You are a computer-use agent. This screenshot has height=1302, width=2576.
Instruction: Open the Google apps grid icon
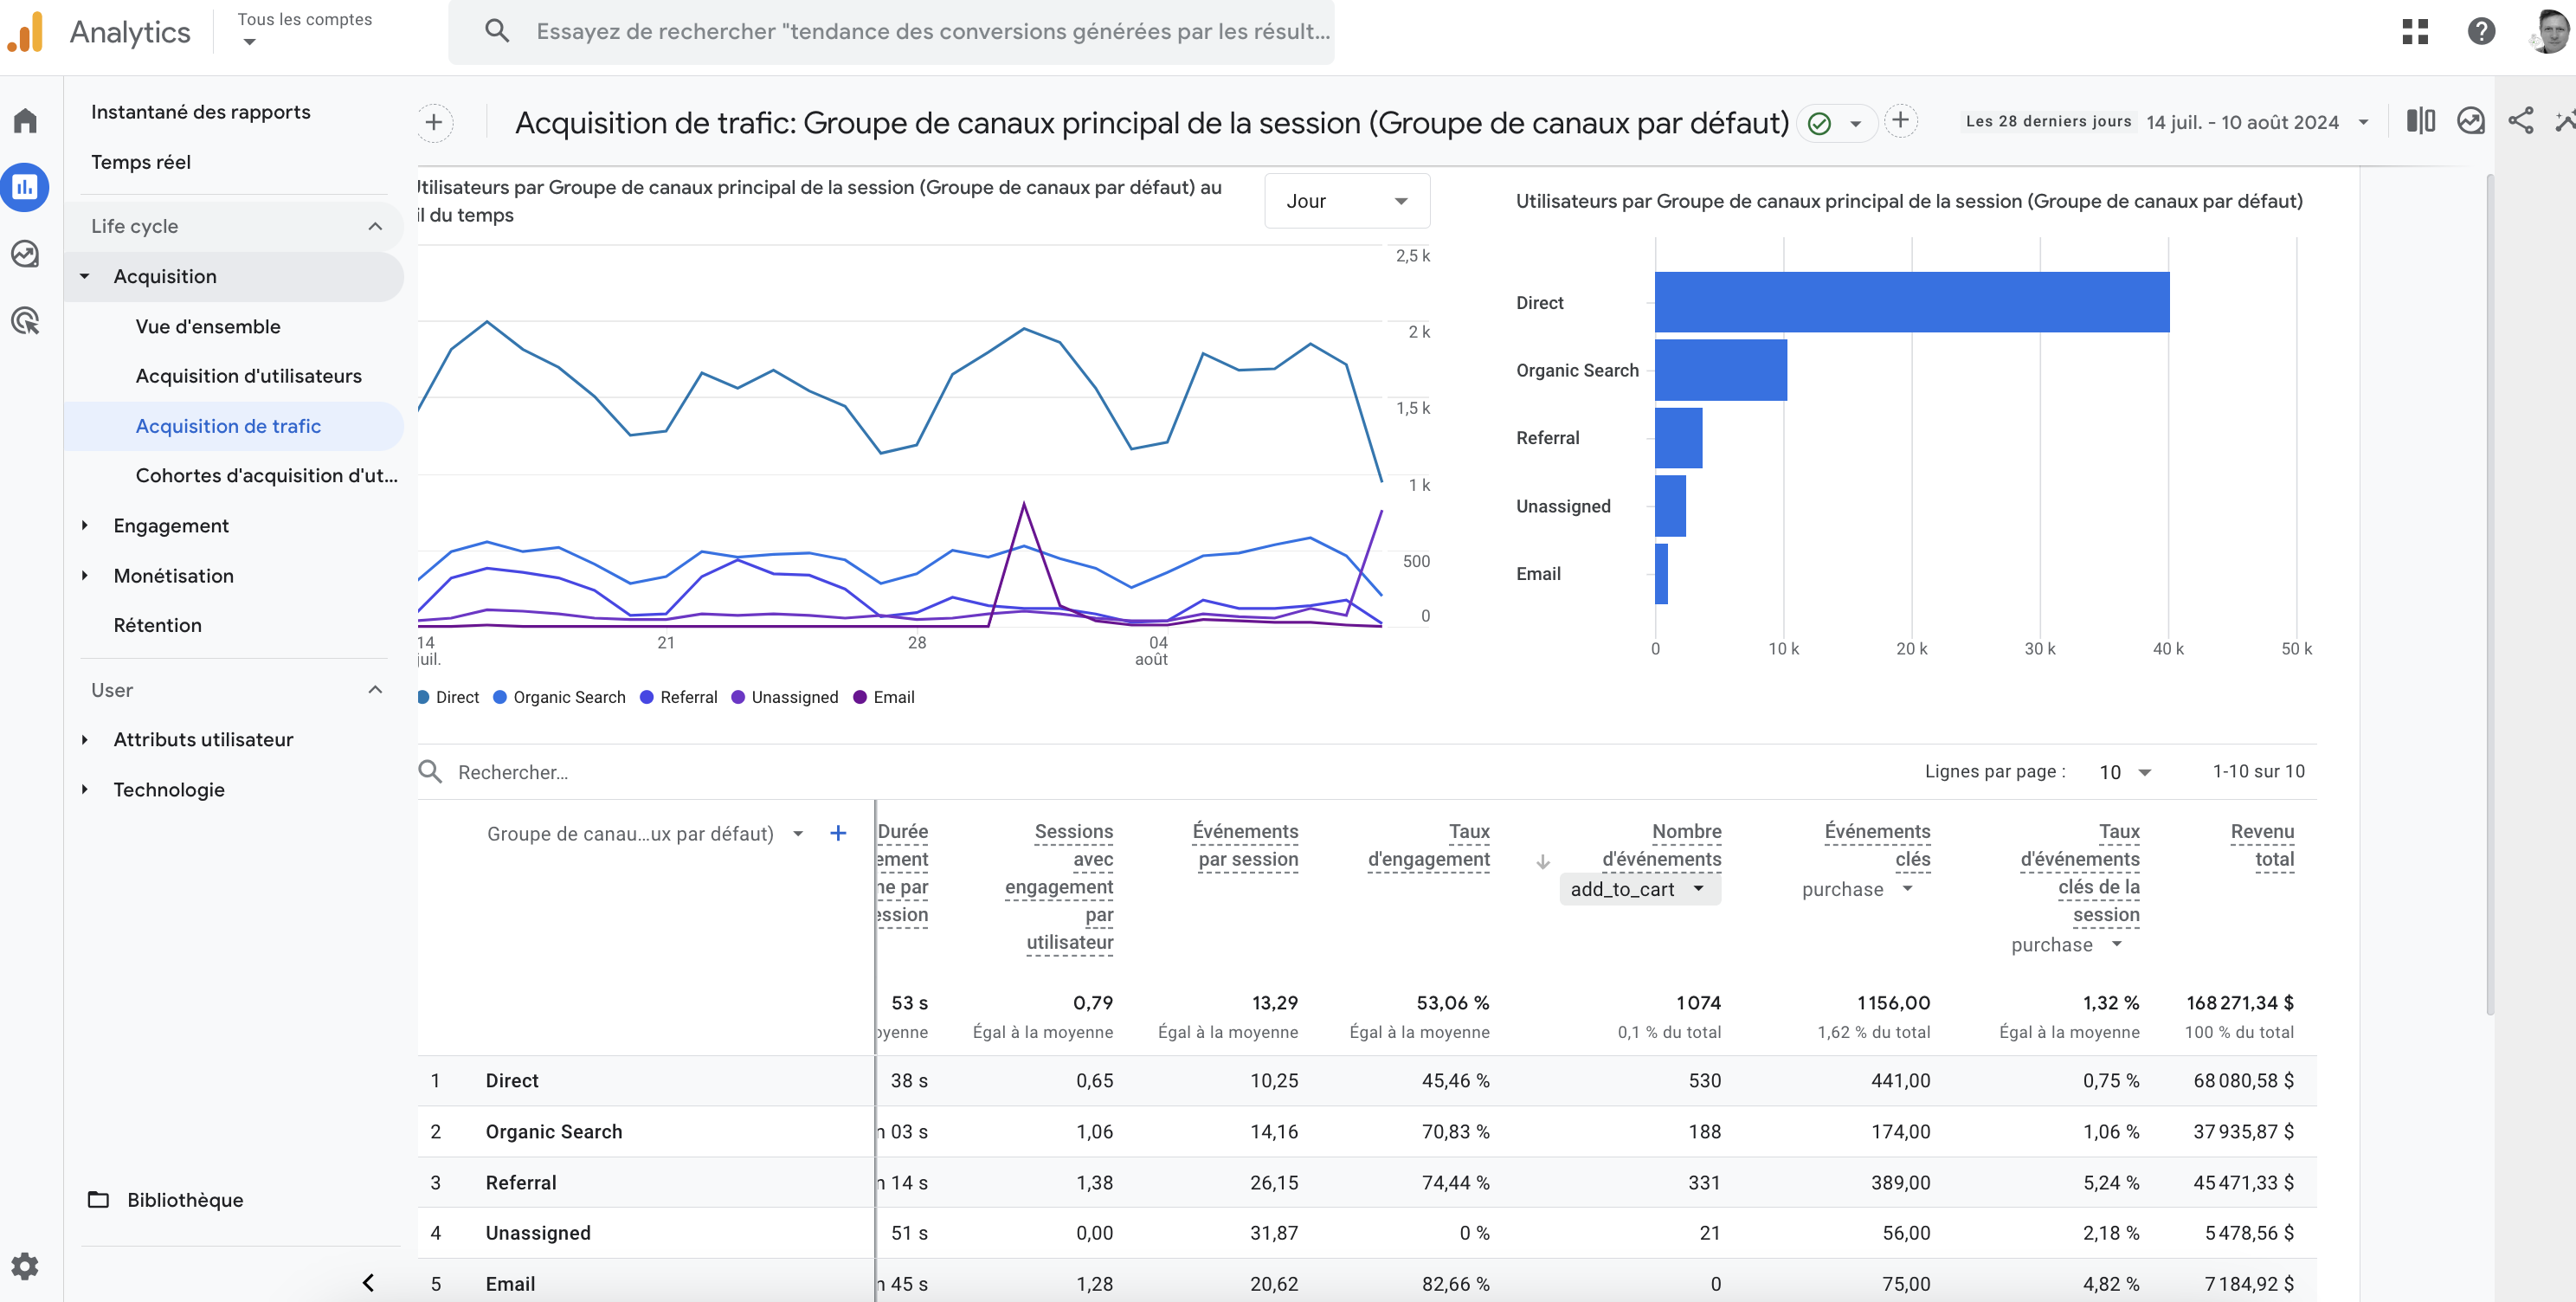click(x=2415, y=31)
